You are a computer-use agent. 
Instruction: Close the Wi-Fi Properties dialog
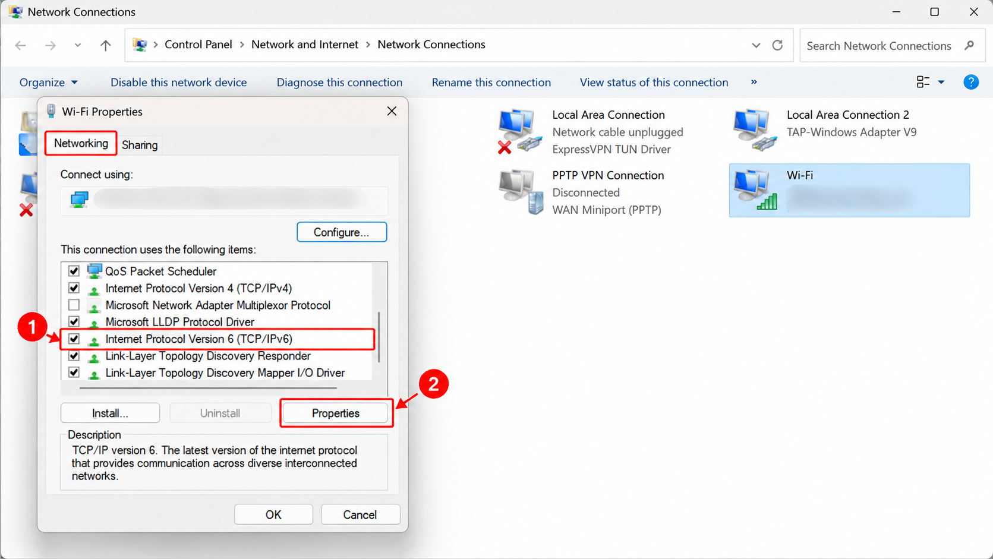(392, 111)
